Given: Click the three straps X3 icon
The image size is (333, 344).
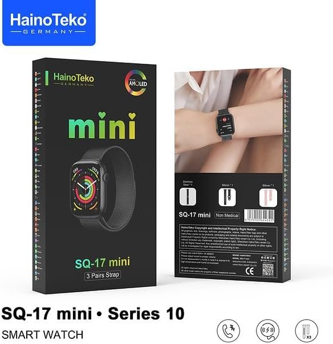Looking at the screenshot, I should (x=306, y=331).
